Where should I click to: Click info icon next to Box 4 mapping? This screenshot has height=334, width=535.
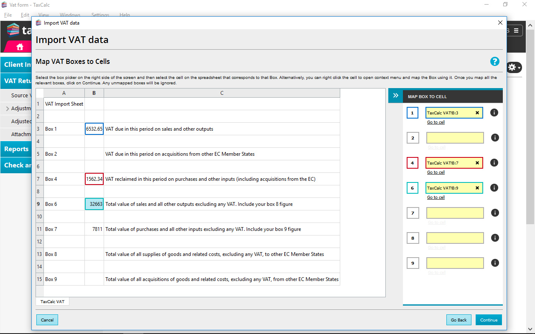(495, 163)
